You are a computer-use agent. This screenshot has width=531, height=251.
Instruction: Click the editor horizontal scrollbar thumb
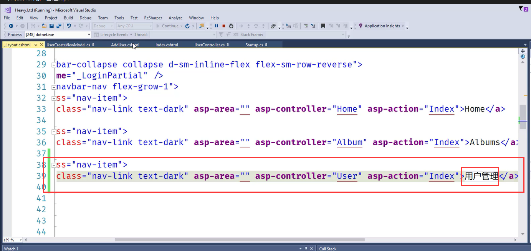240,240
